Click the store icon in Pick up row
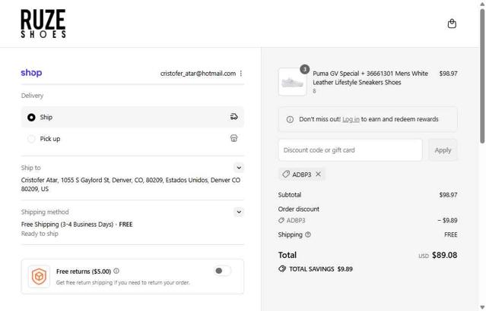Image resolution: width=486 pixels, height=311 pixels. [x=234, y=138]
